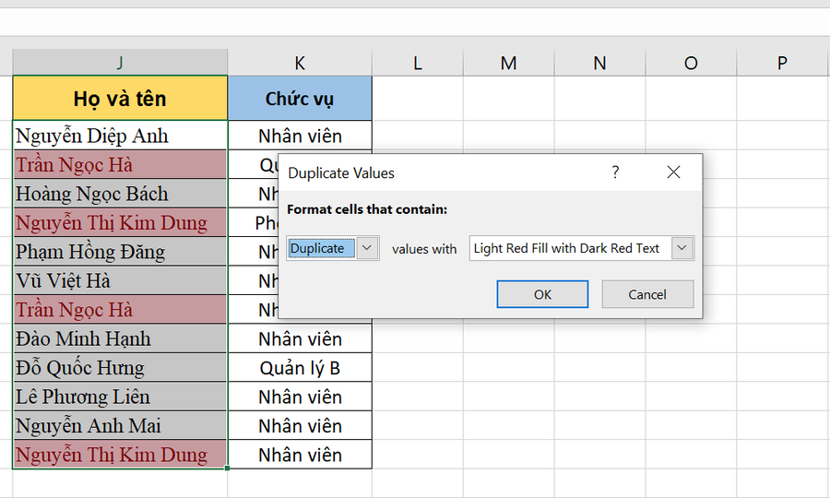Click Nhân viên cell beside Đào Minh Hạnh
Screen dimensions: 830x498
click(x=300, y=338)
